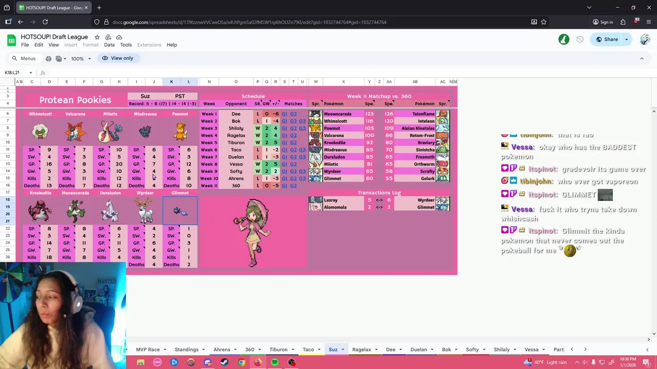Click the Protean Pookies team title
This screenshot has height=369, width=657.
75,100
